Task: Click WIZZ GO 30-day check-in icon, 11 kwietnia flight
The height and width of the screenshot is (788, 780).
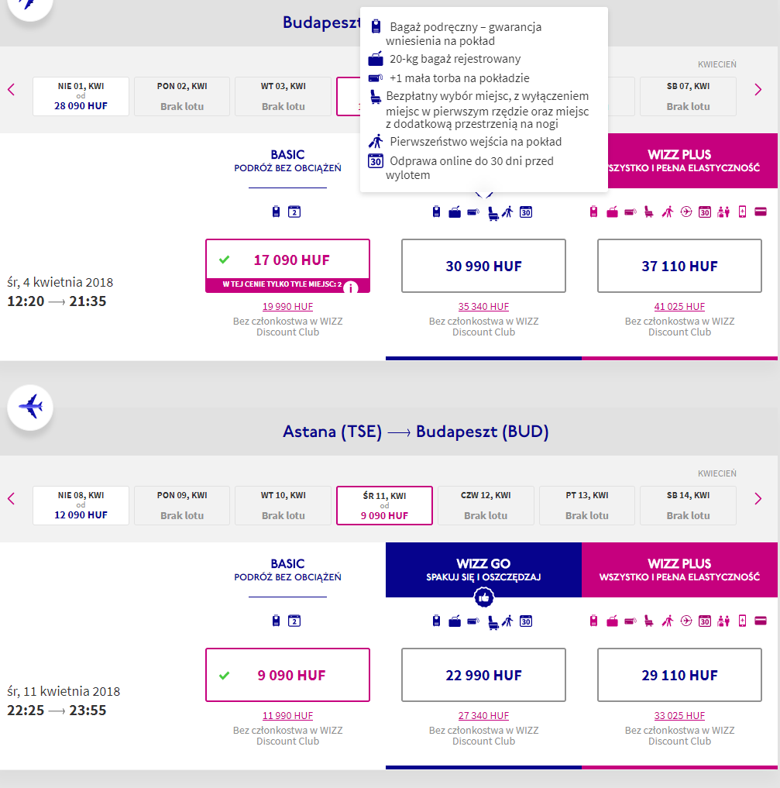Action: click(526, 621)
